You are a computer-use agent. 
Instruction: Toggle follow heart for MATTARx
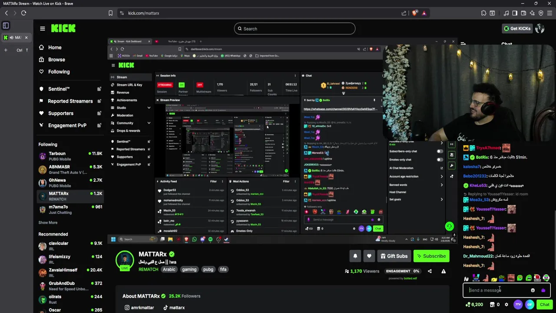[x=369, y=256]
